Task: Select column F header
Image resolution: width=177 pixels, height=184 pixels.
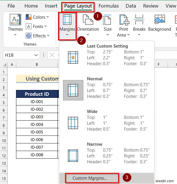Action: [x=159, y=65]
